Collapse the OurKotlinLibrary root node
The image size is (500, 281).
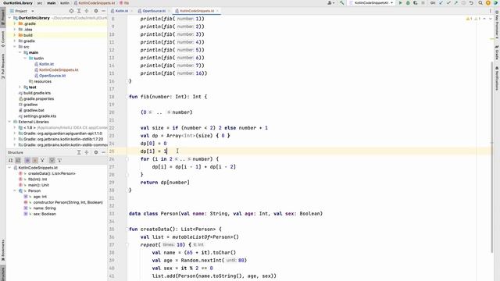coord(9,18)
